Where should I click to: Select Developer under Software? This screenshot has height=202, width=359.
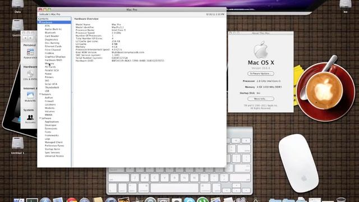[x=50, y=125]
